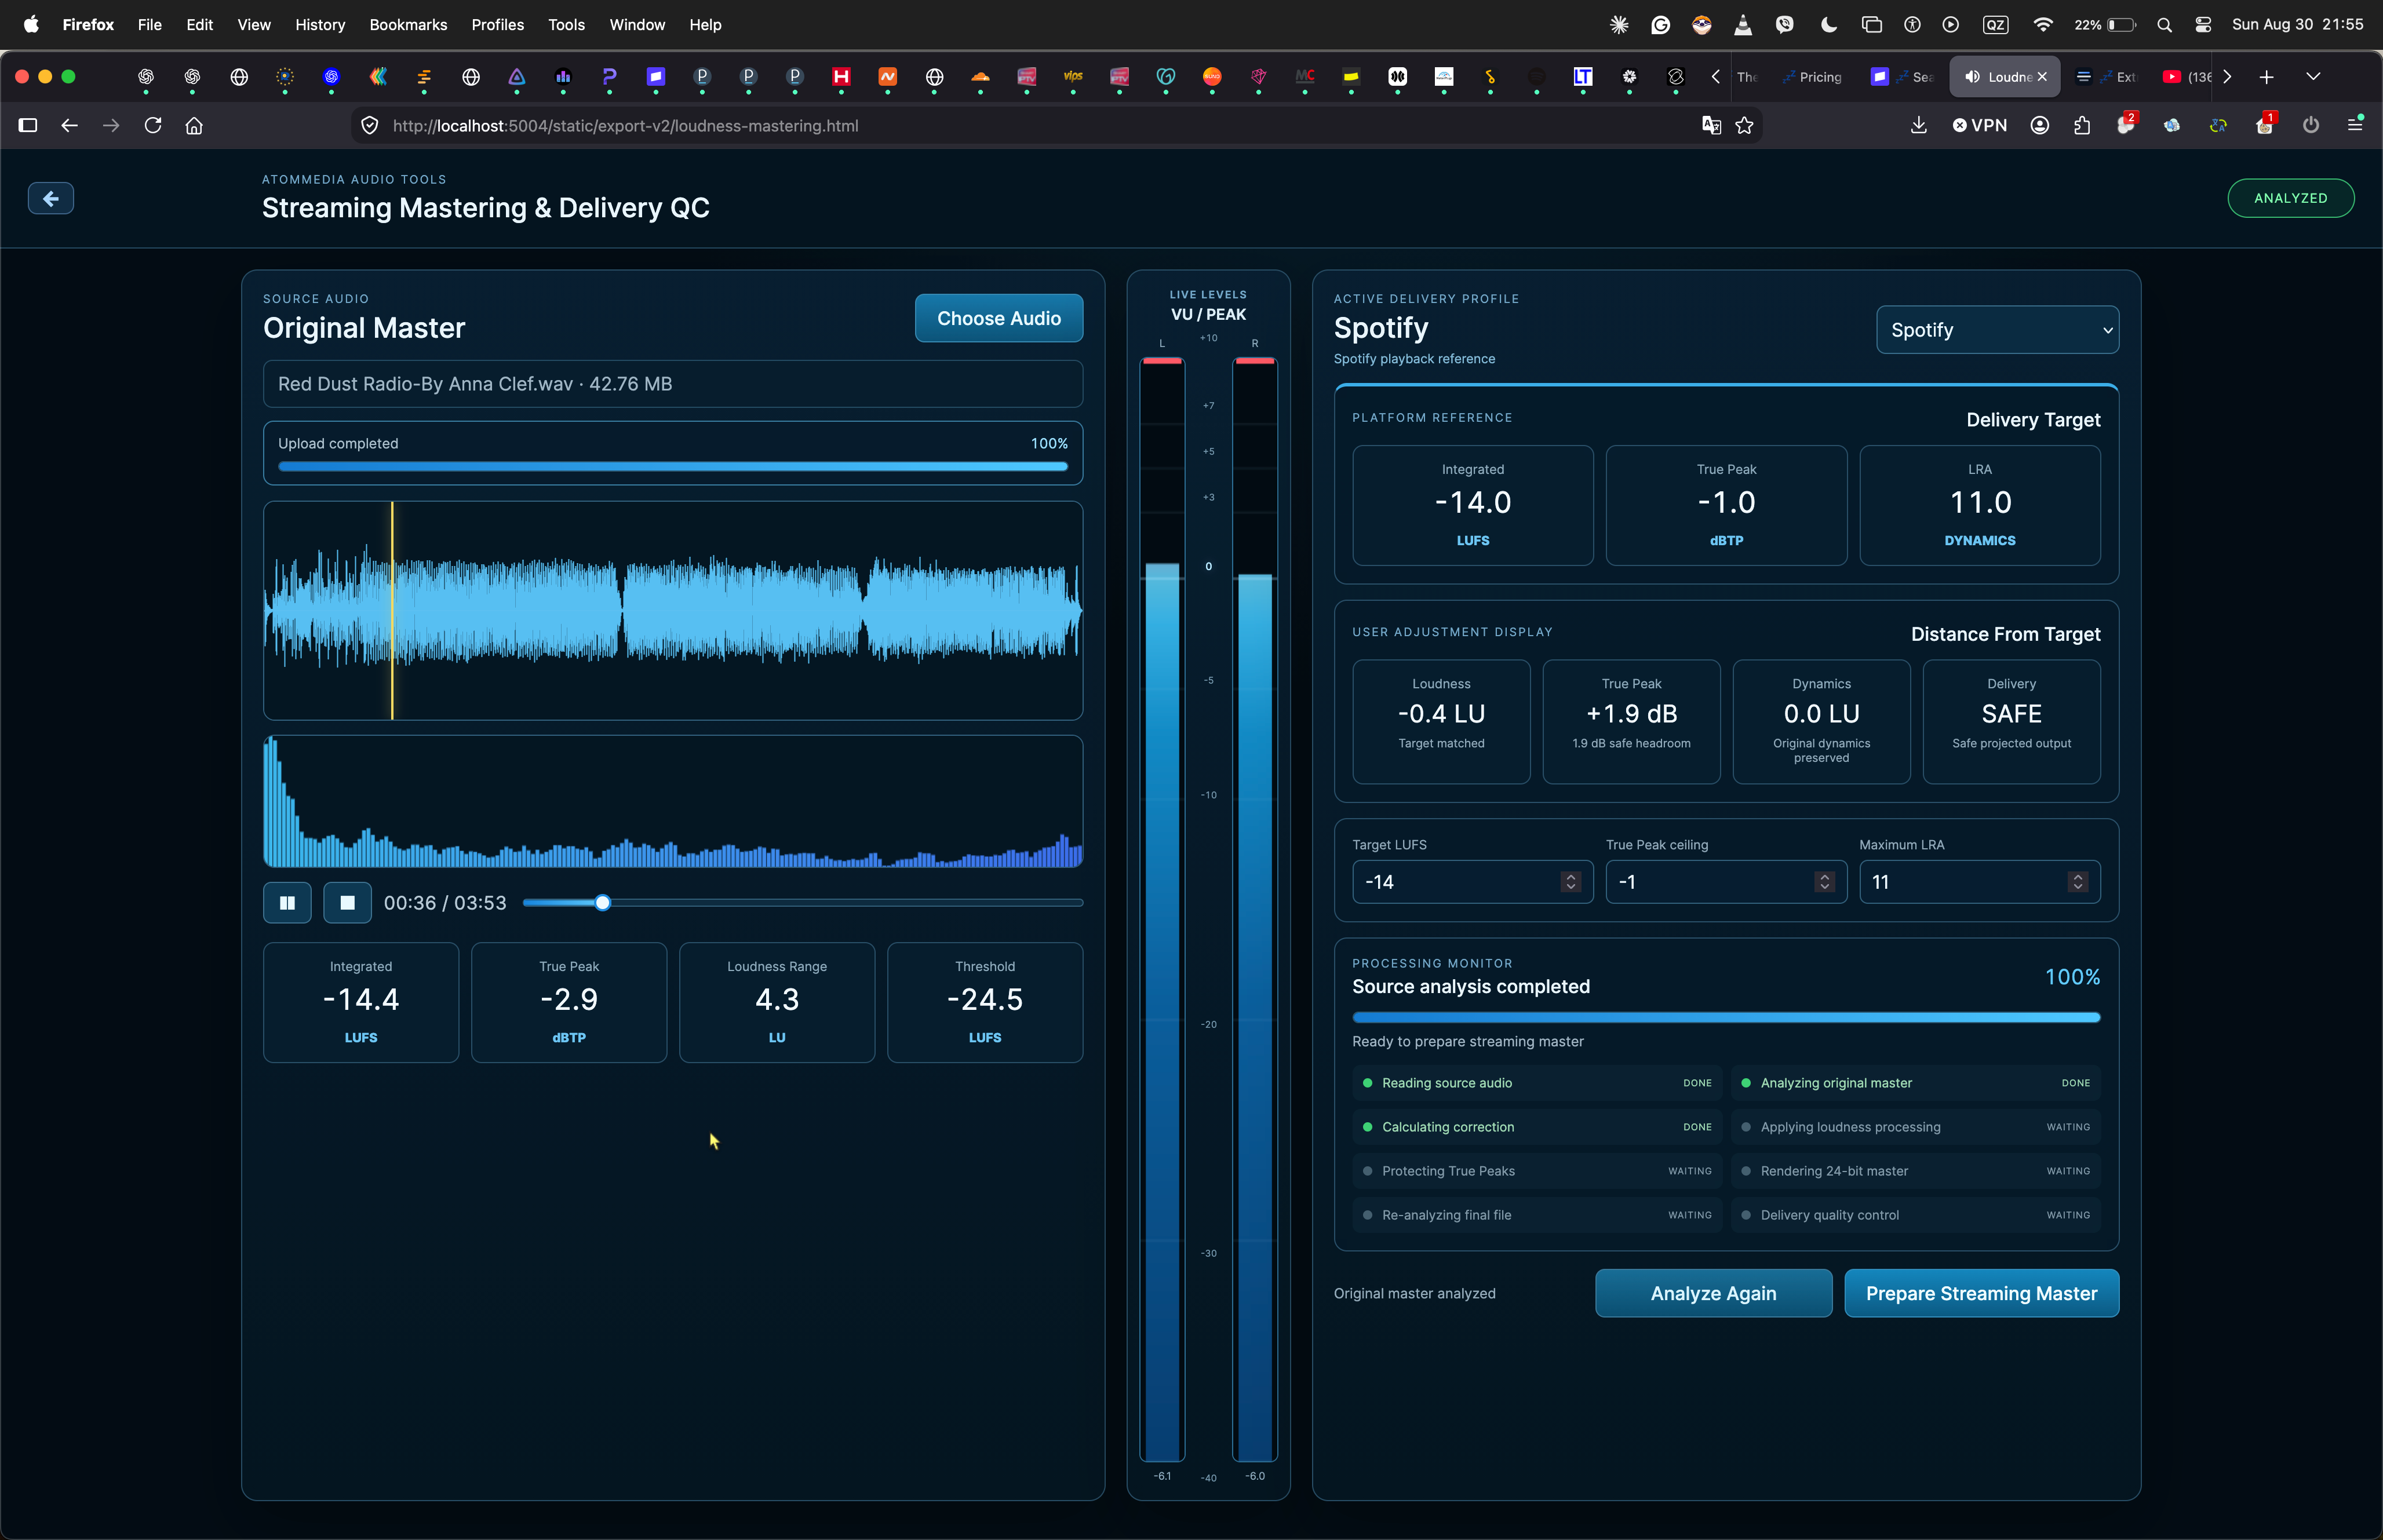Open the Profiles menu
The width and height of the screenshot is (2383, 1540).
(497, 25)
